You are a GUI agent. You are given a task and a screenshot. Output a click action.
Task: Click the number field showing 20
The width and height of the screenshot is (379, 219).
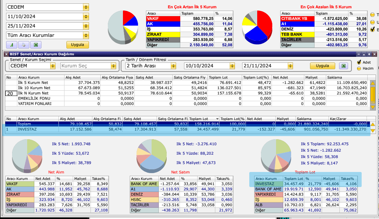coord(11,93)
